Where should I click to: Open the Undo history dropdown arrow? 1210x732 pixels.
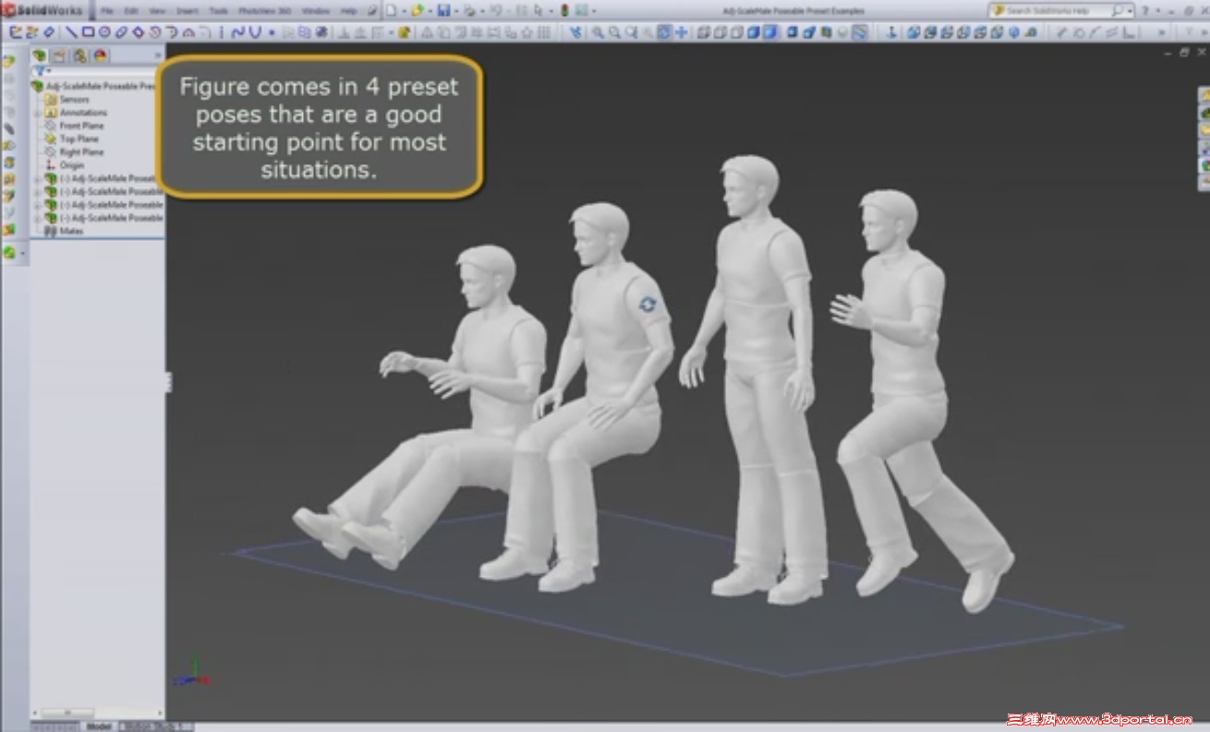tap(508, 11)
